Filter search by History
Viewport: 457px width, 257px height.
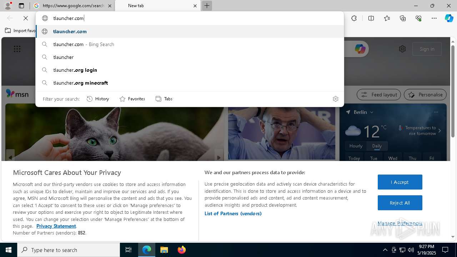point(98,99)
